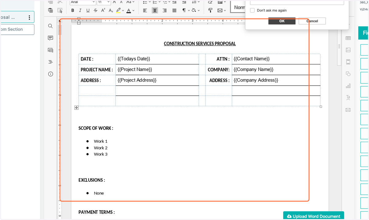Open highlight color dropdown arrow

(x=123, y=10)
